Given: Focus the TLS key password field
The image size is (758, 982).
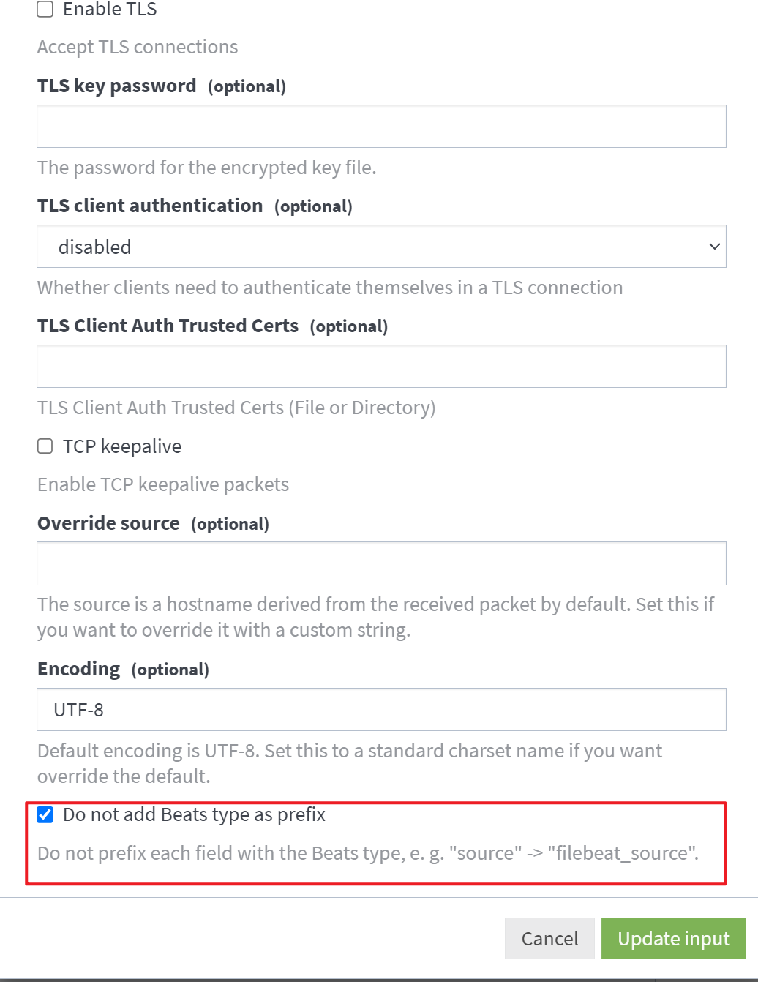Looking at the screenshot, I should [x=380, y=127].
